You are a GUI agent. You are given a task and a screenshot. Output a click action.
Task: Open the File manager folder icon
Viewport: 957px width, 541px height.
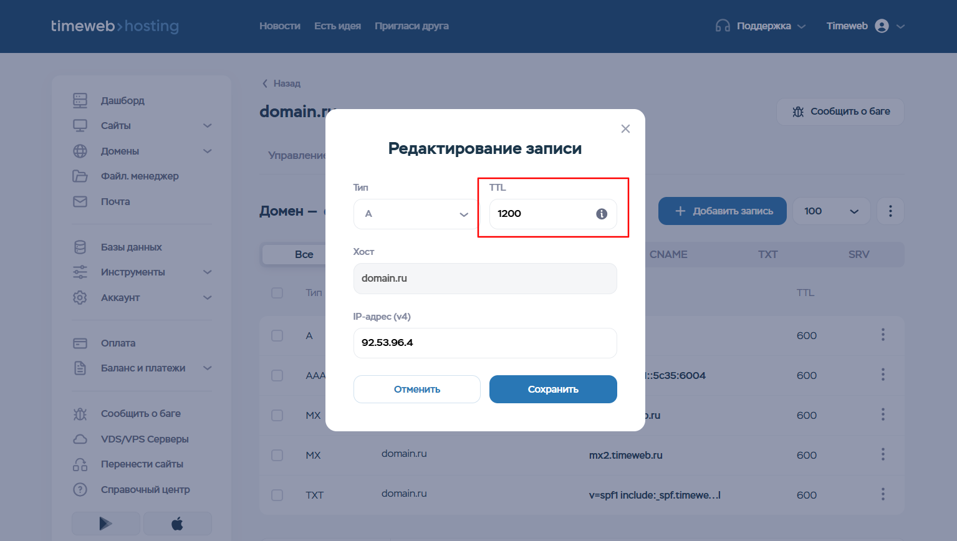(80, 176)
